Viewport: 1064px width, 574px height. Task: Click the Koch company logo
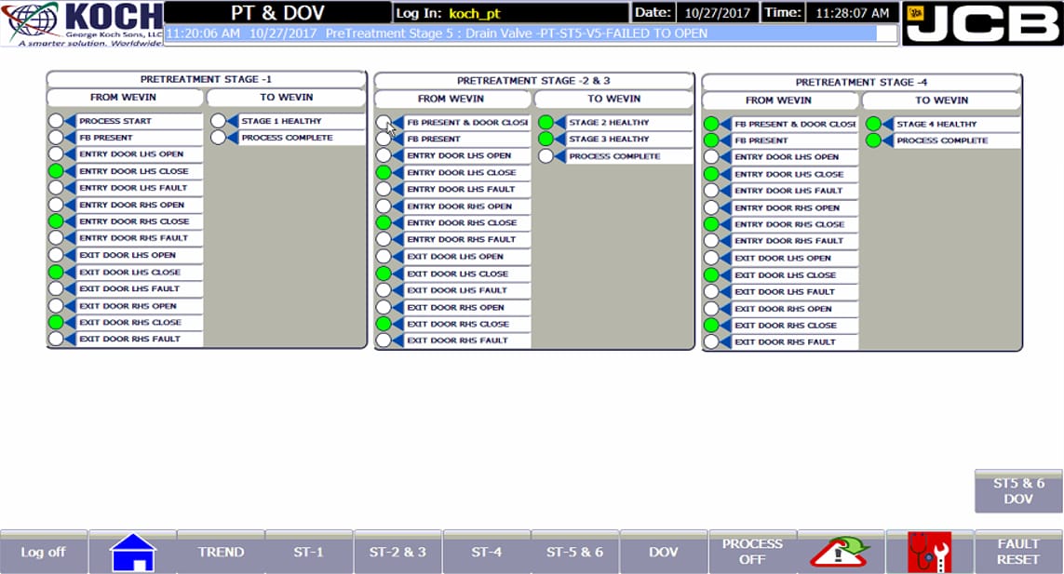[x=81, y=24]
